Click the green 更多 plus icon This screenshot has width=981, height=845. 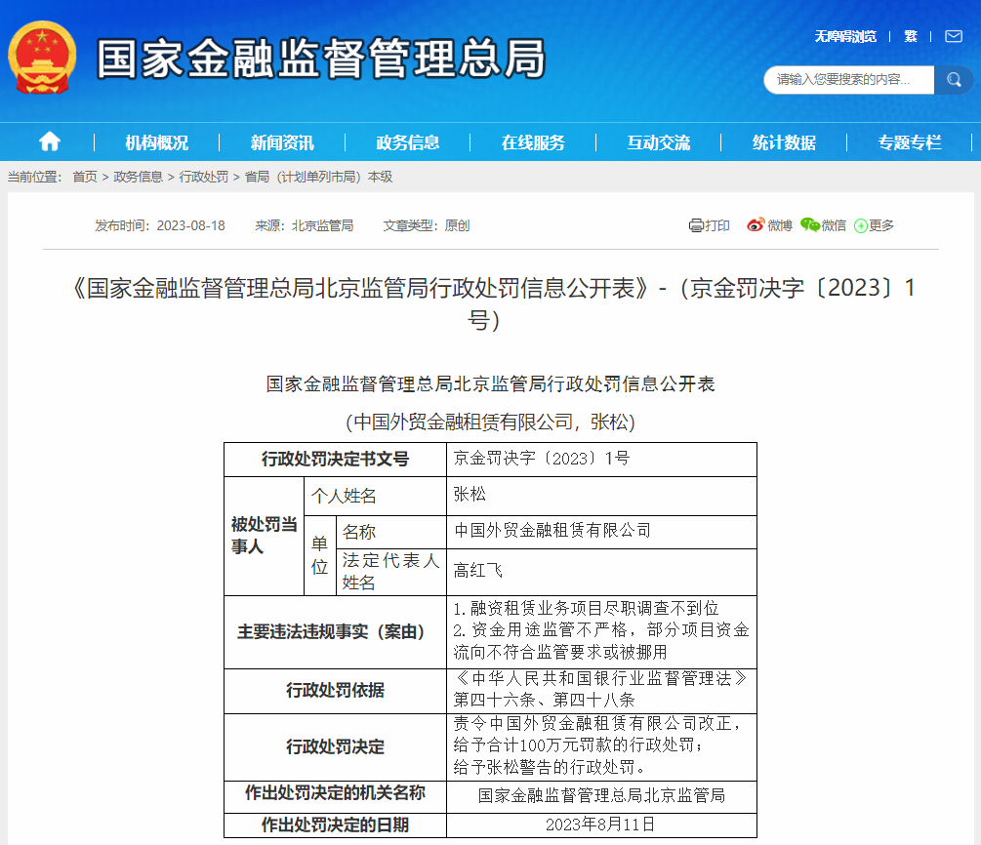point(861,226)
